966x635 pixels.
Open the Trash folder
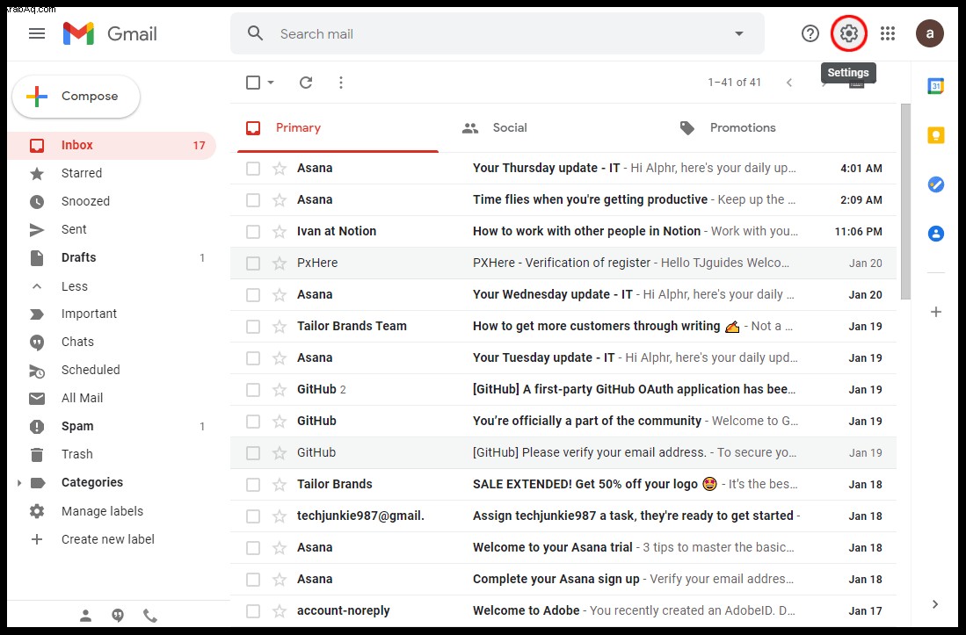click(x=113, y=455)
